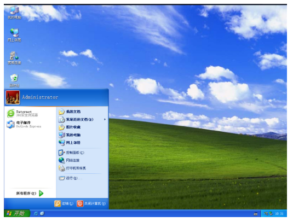Click the 关闭计算机 shutdown button
The width and height of the screenshot is (293, 222).
(x=91, y=203)
